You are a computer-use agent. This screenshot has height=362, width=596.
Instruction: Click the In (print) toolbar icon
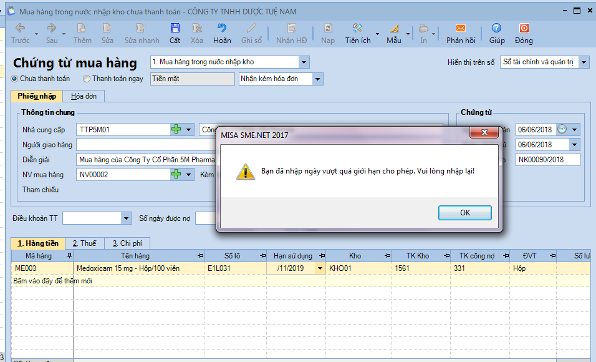coord(423,28)
